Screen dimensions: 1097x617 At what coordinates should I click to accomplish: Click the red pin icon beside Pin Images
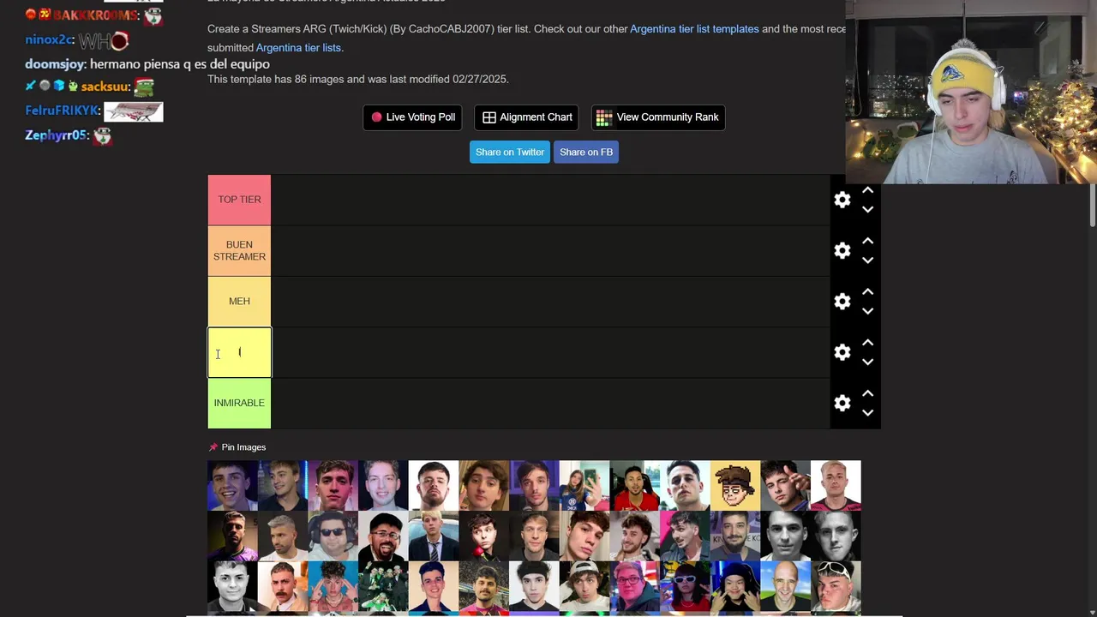point(213,447)
